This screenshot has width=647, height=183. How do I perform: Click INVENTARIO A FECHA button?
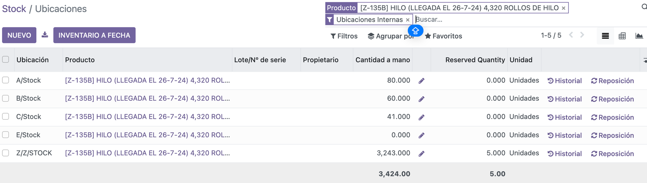click(94, 35)
